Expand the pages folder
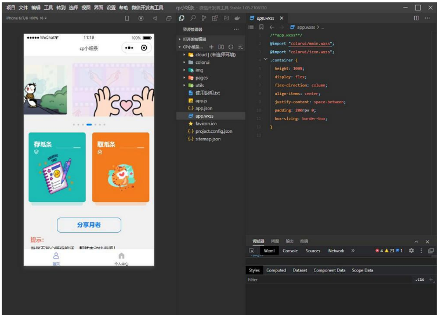Viewport: 438px width, 315px height. click(201, 78)
